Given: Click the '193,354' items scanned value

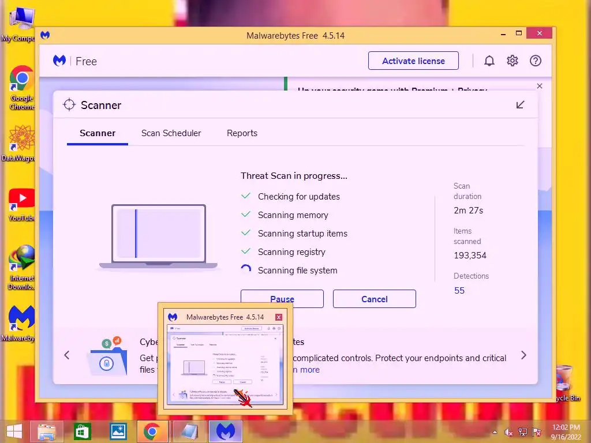Looking at the screenshot, I should click(x=470, y=256).
